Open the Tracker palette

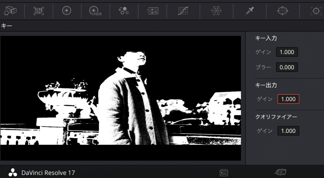pyautogui.click(x=316, y=11)
